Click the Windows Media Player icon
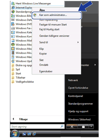This screenshot has width=108, height=138. pyautogui.click(x=13, y=49)
